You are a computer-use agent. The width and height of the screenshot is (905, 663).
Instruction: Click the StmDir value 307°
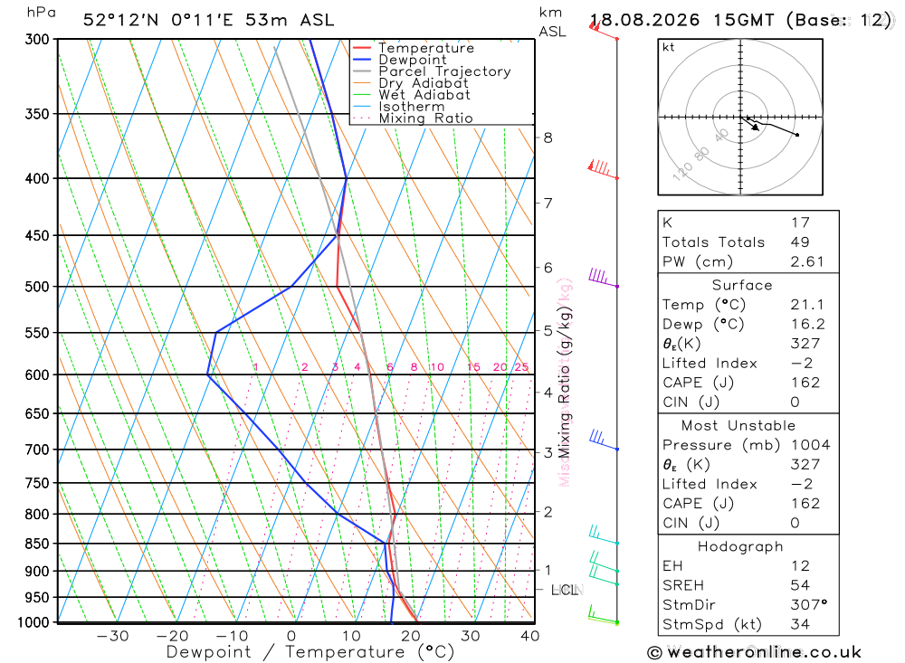tap(808, 605)
